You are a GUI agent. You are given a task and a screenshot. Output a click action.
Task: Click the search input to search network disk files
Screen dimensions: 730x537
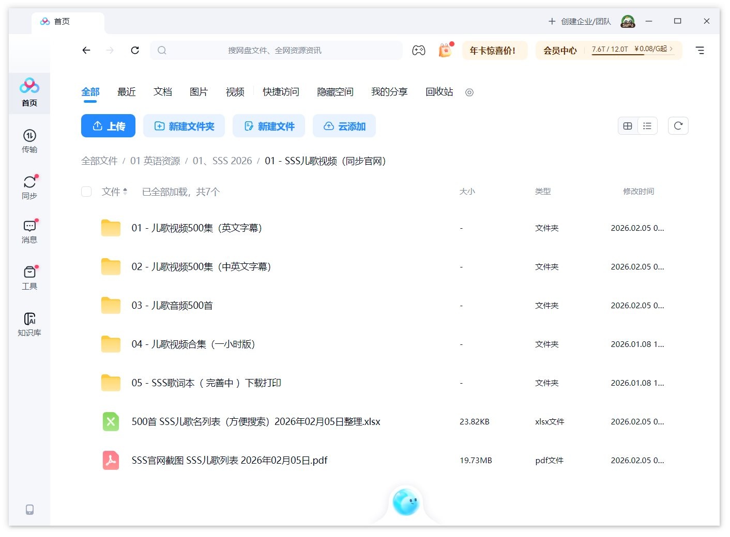click(277, 50)
